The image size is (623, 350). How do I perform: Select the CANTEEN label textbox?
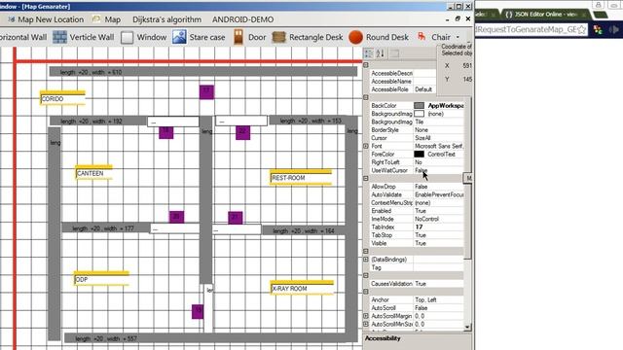[94, 173]
